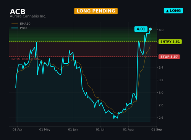Click the 2.8 y-axis value

click(x=161, y=105)
